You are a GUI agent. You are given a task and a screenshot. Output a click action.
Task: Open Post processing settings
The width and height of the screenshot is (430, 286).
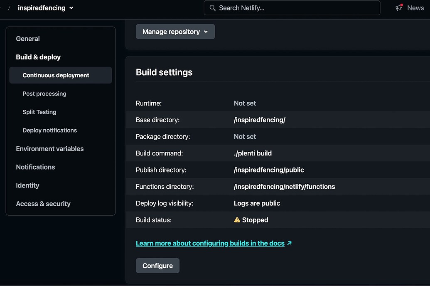44,94
